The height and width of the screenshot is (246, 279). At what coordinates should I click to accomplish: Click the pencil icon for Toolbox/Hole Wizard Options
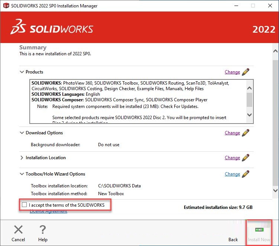(x=246, y=174)
